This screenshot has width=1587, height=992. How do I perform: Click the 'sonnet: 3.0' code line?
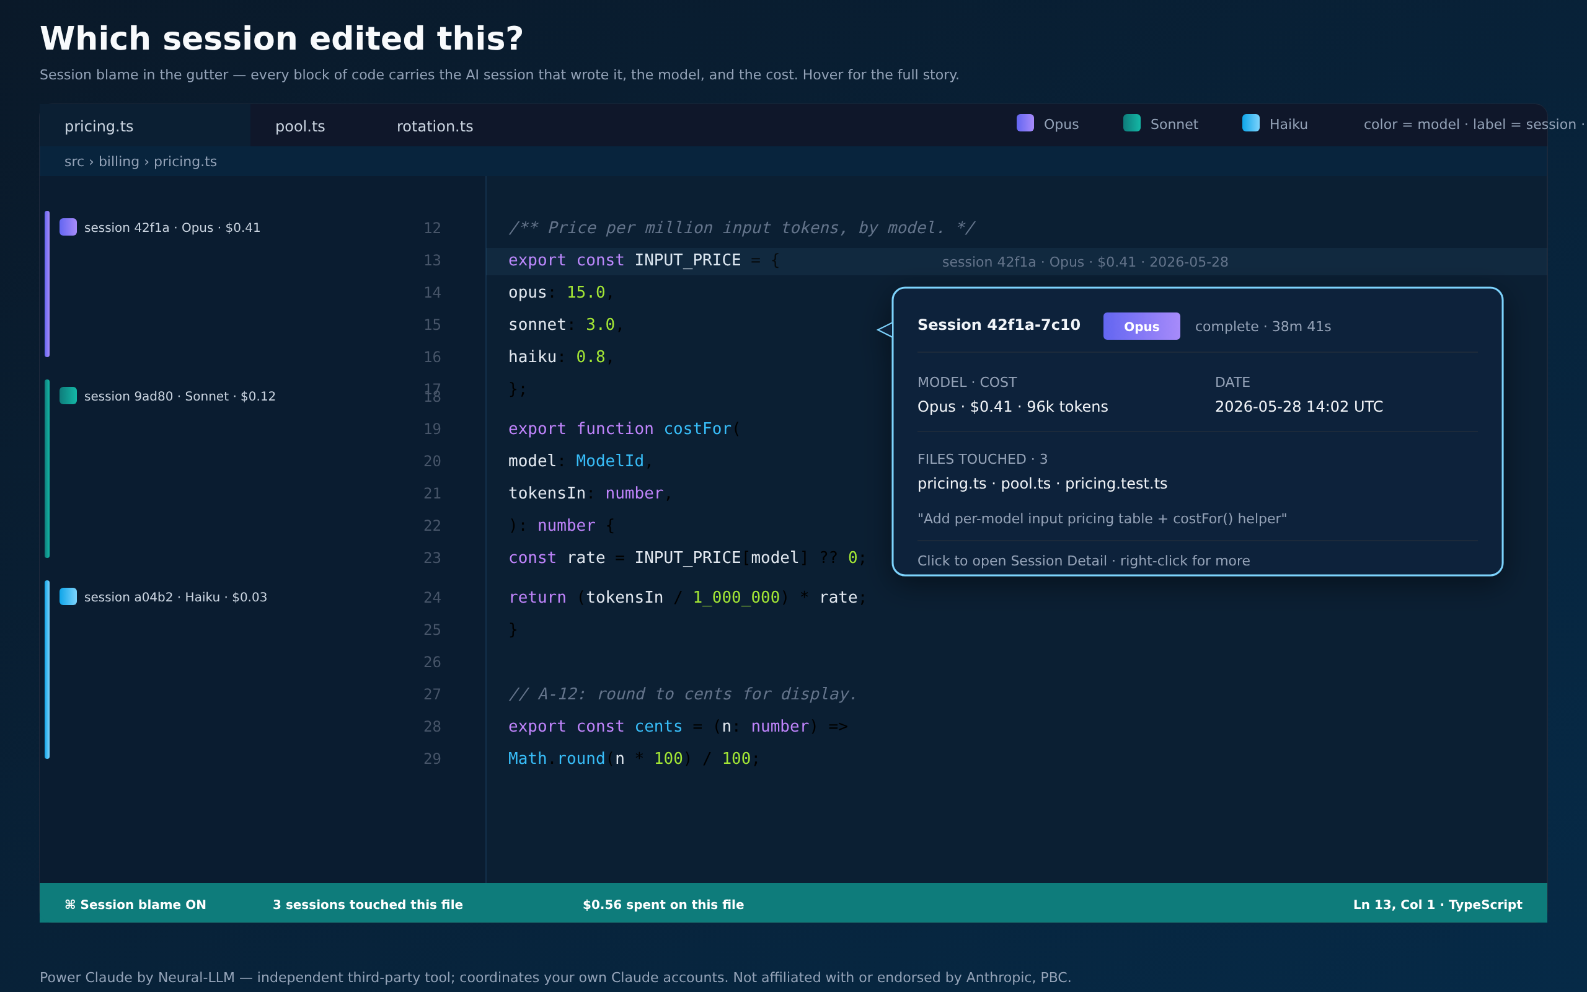click(x=565, y=325)
